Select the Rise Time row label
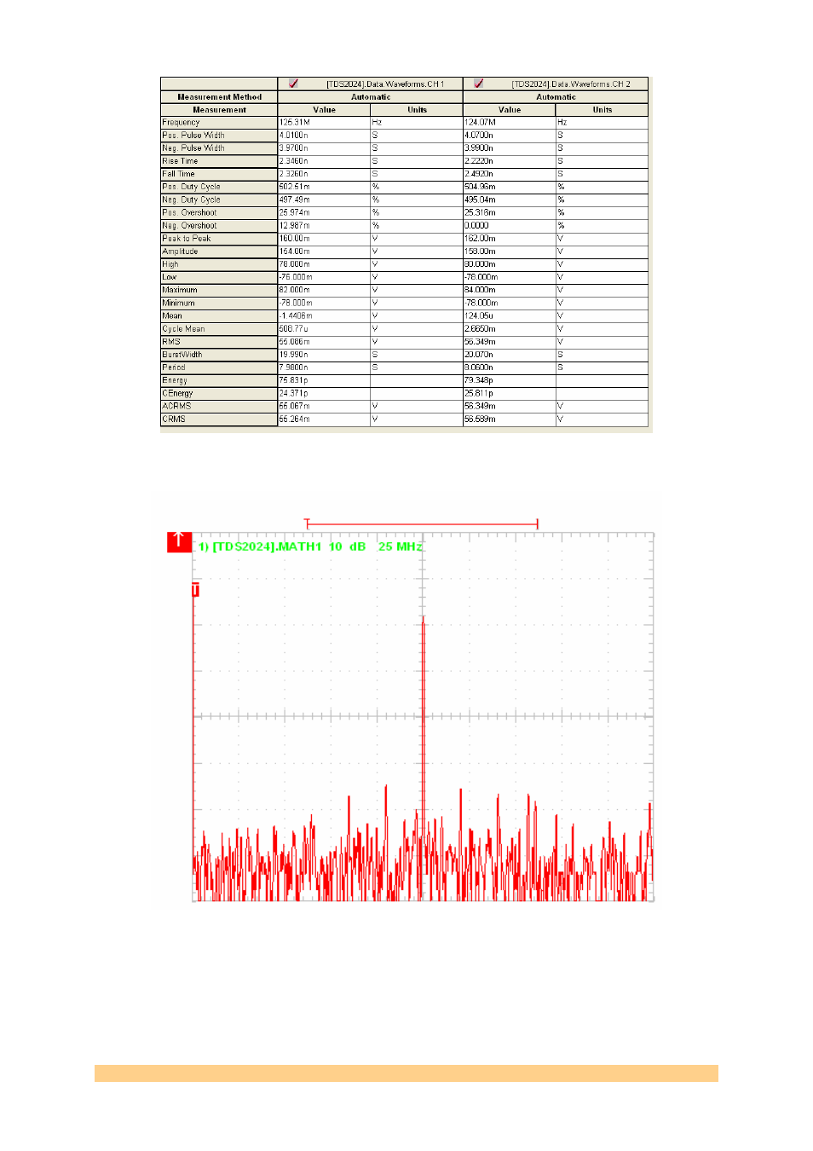 219,161
